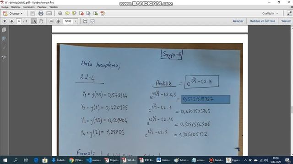The width and height of the screenshot is (293, 164).
Task: Open preferences gear icon in toolbar
Action: pyautogui.click(x=60, y=13)
